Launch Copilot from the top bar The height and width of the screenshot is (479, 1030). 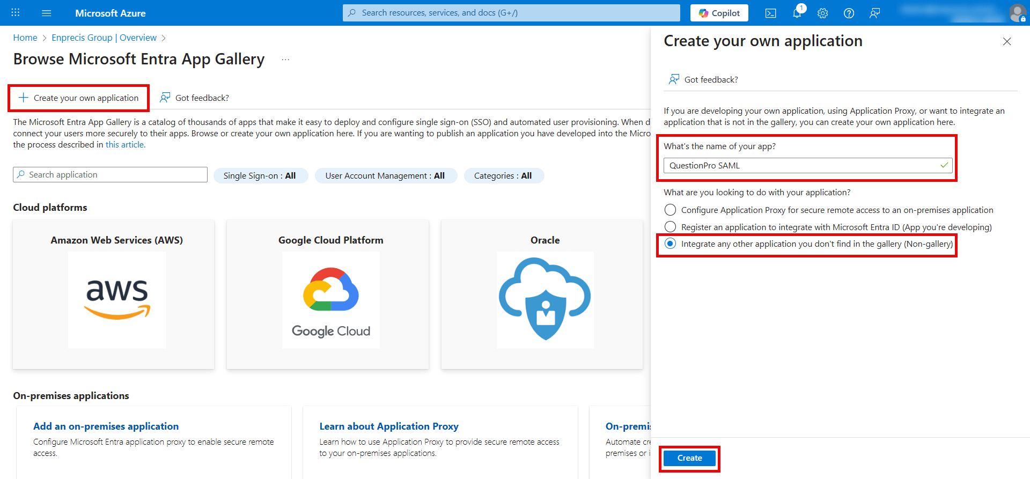pyautogui.click(x=719, y=13)
